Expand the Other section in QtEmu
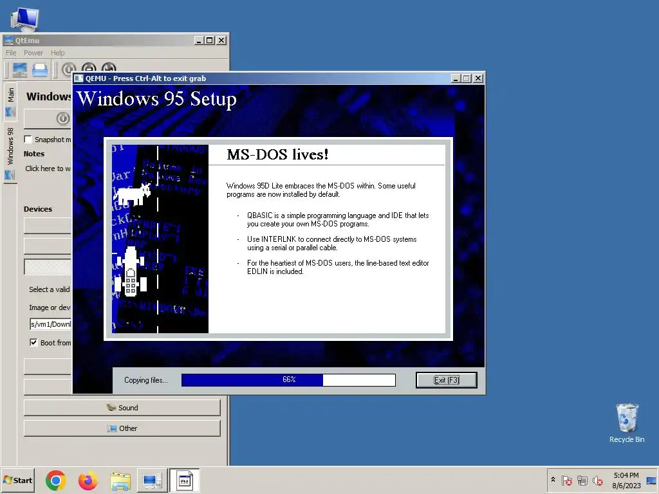Image resolution: width=659 pixels, height=494 pixels. click(x=122, y=428)
